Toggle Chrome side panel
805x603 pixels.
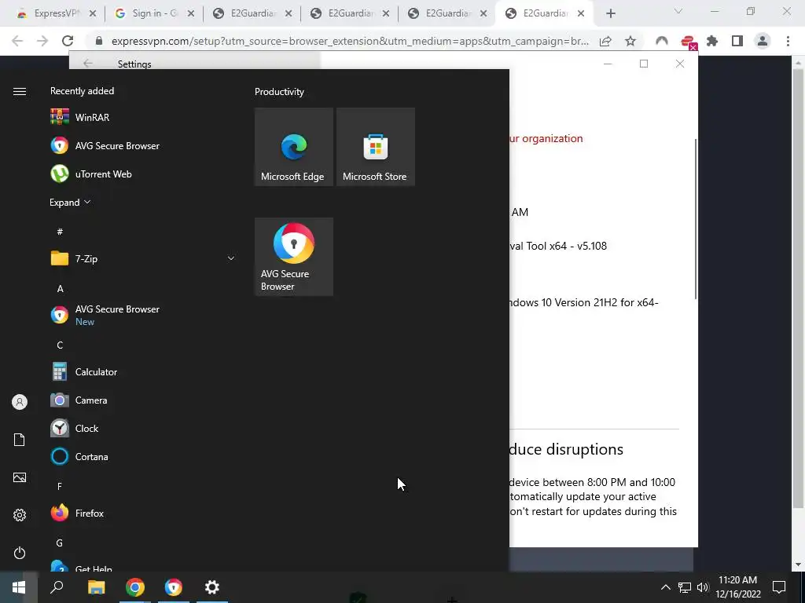coord(737,41)
